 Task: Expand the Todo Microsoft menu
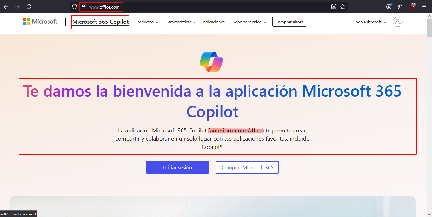tap(370, 22)
